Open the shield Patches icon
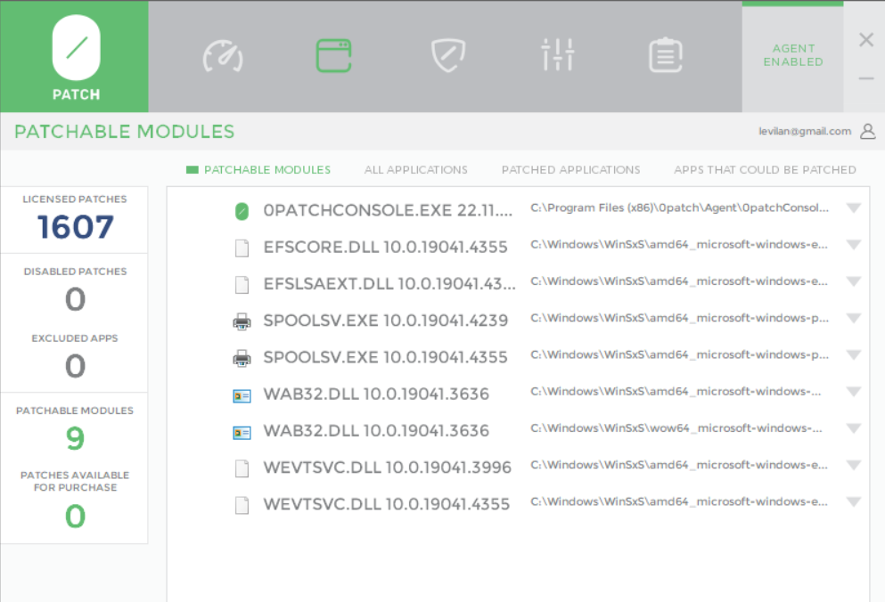The width and height of the screenshot is (885, 602). 447,55
